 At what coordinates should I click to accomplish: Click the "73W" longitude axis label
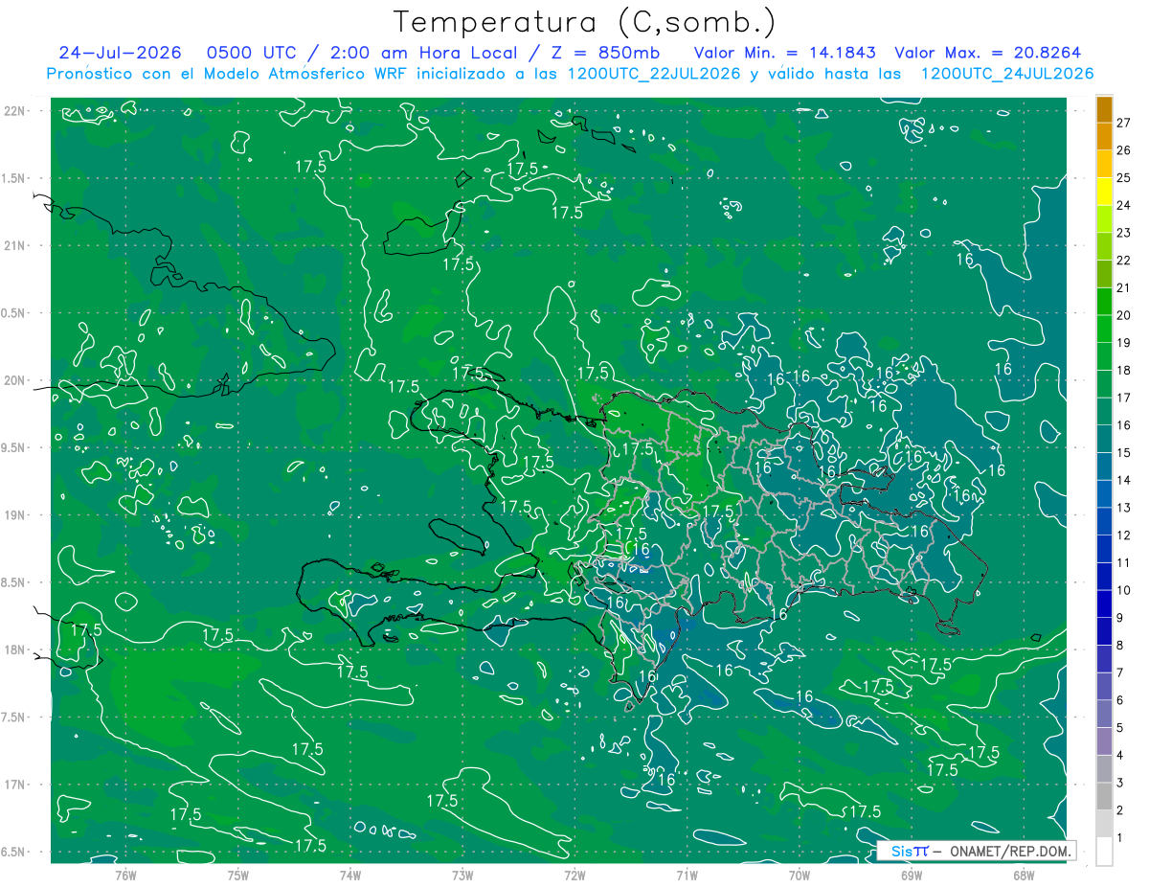[462, 875]
